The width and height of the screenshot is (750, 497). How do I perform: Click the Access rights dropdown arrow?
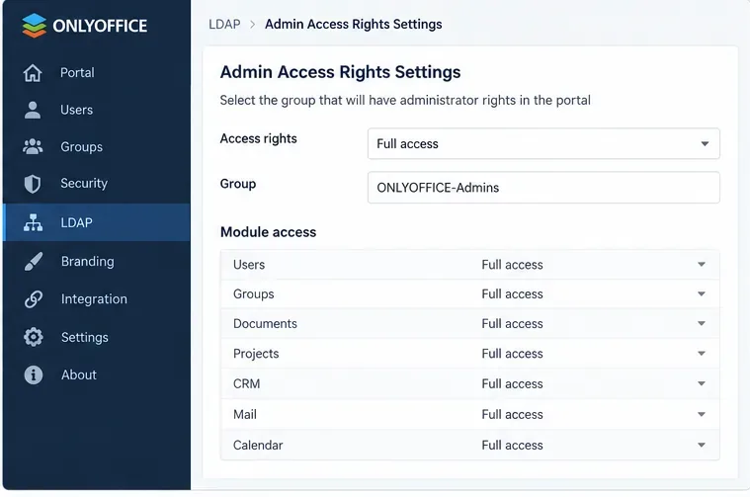[x=705, y=143]
